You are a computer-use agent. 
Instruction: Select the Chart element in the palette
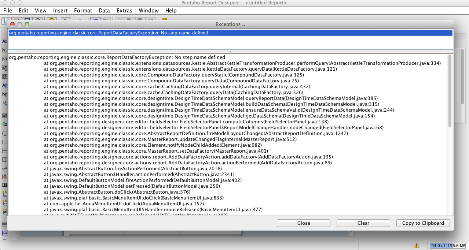coord(5,177)
